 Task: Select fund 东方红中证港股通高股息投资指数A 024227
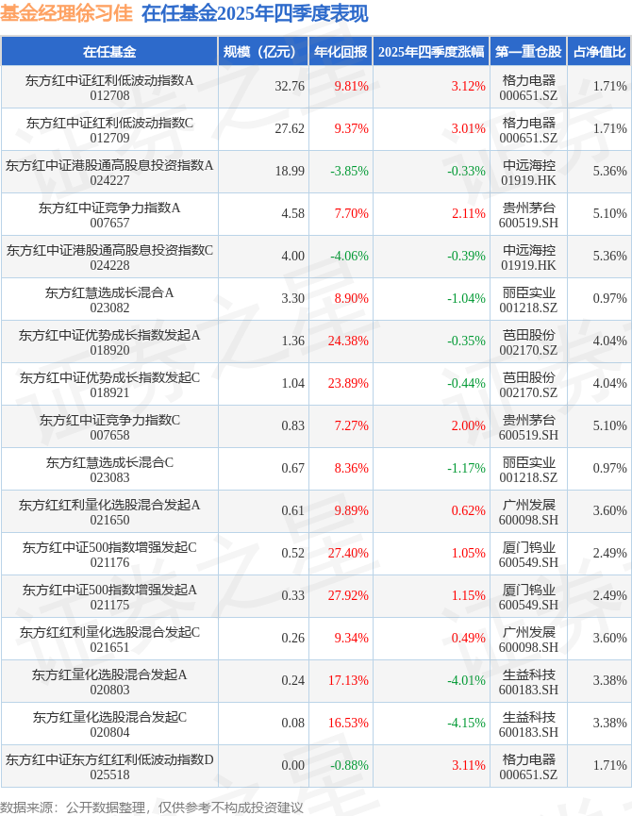click(x=109, y=172)
